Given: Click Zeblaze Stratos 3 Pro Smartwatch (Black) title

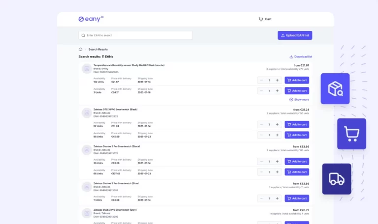Looking at the screenshot, I should [117, 146].
